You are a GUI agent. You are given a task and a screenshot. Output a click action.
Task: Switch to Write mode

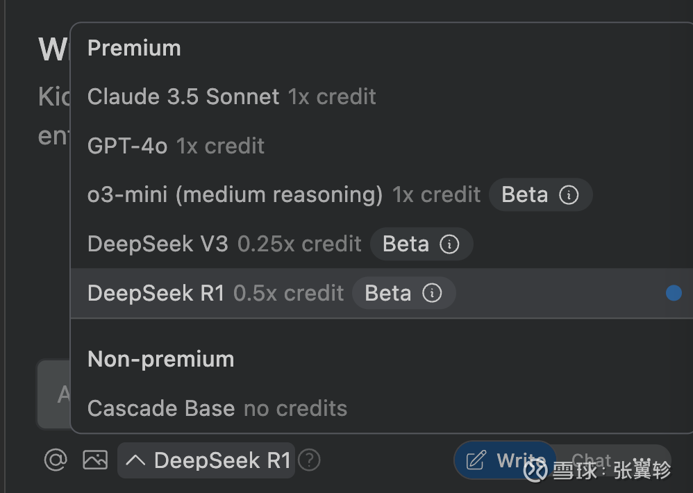(x=505, y=460)
